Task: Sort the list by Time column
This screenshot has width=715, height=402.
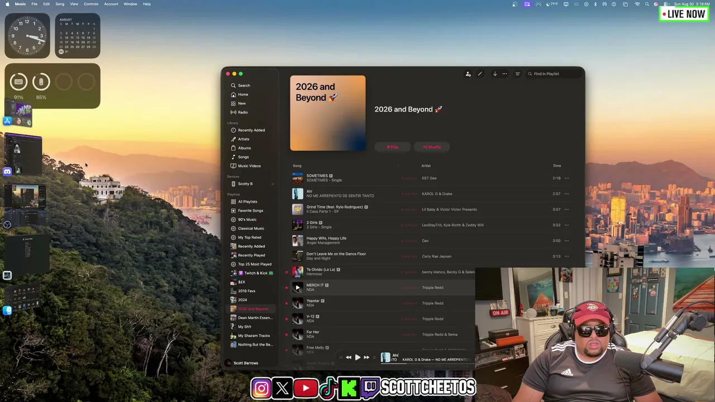Action: coord(557,166)
